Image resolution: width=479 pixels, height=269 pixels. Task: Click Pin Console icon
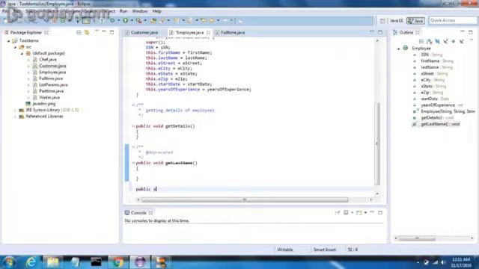338,212
